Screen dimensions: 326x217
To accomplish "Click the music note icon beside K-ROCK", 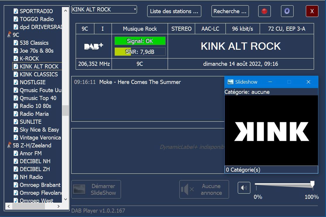I will pos(16,58).
